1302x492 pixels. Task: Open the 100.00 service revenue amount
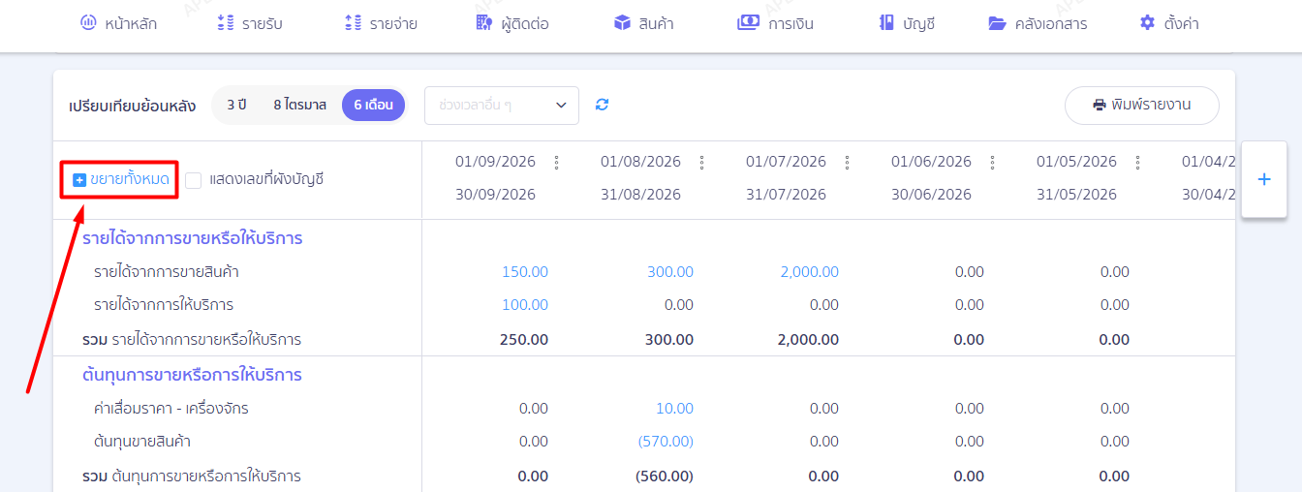tap(525, 305)
